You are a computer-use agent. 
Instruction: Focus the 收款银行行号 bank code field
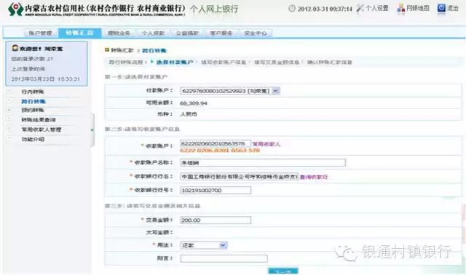(x=216, y=191)
